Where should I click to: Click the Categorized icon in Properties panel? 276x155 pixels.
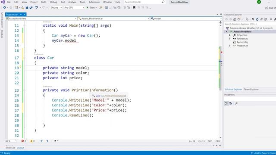(x=226, y=103)
